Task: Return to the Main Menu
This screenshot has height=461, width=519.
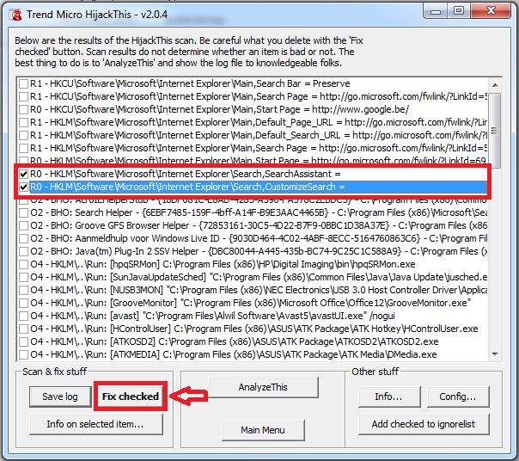Action: click(263, 430)
